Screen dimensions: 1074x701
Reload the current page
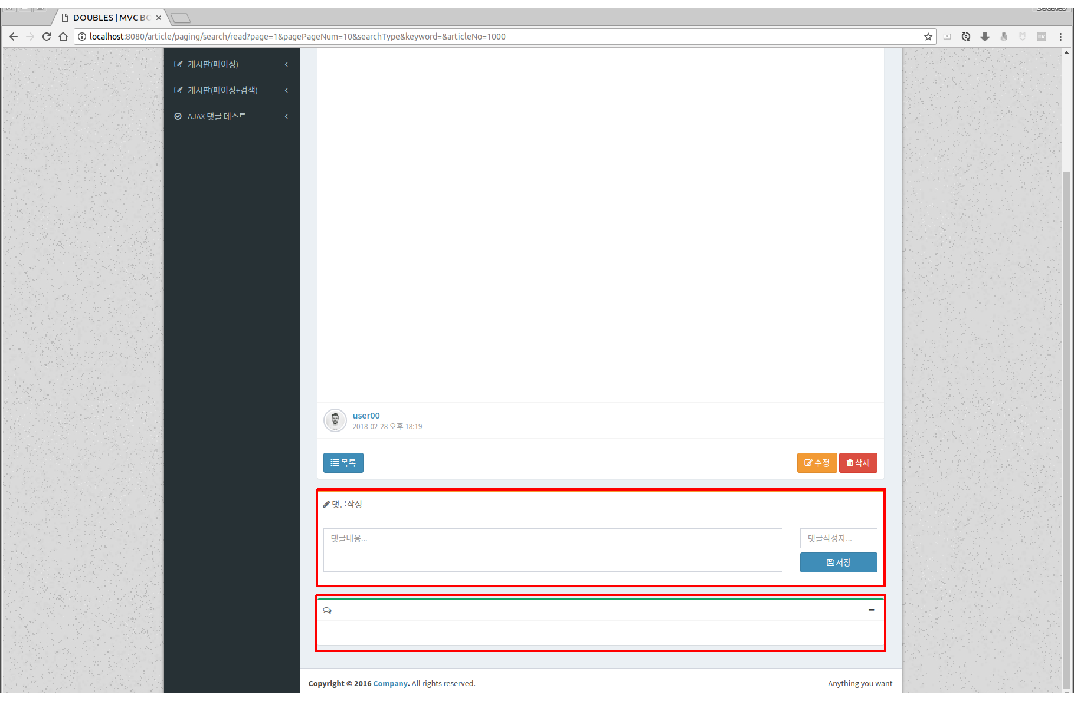point(47,37)
